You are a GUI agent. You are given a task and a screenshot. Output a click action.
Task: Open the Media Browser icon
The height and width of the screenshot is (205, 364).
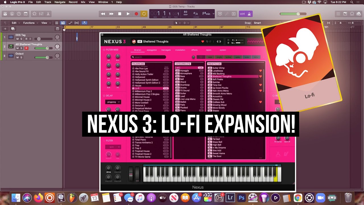tap(359, 14)
